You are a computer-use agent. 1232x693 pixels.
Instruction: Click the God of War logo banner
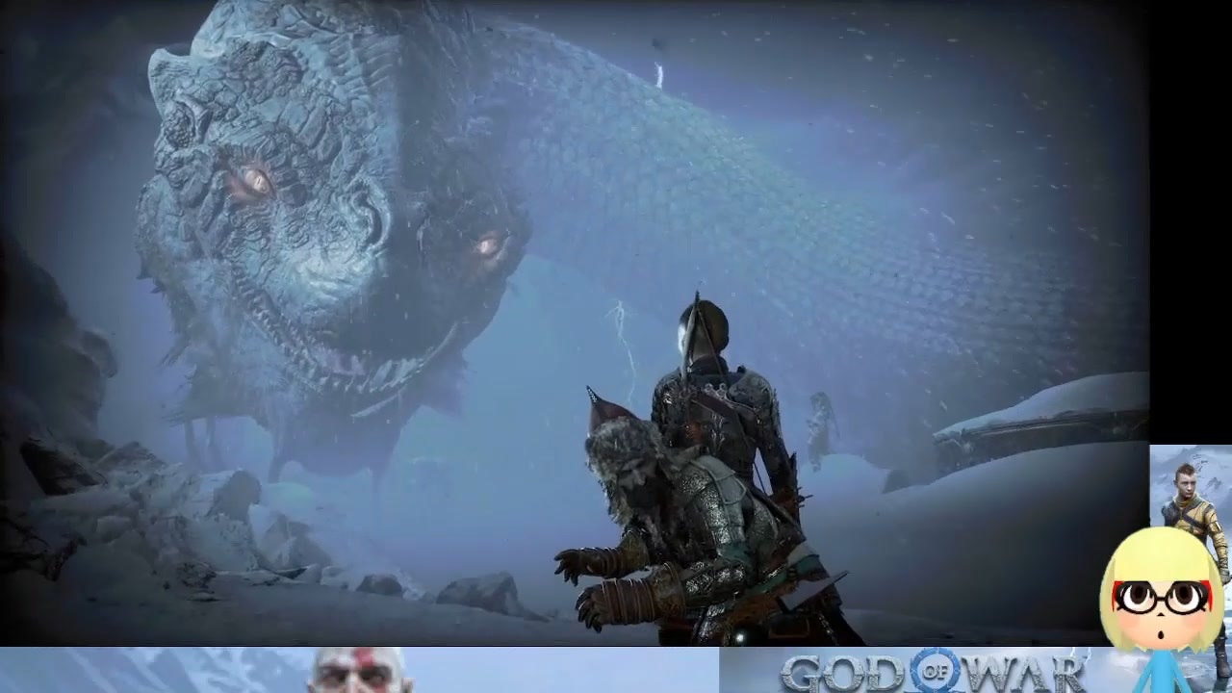point(933,671)
